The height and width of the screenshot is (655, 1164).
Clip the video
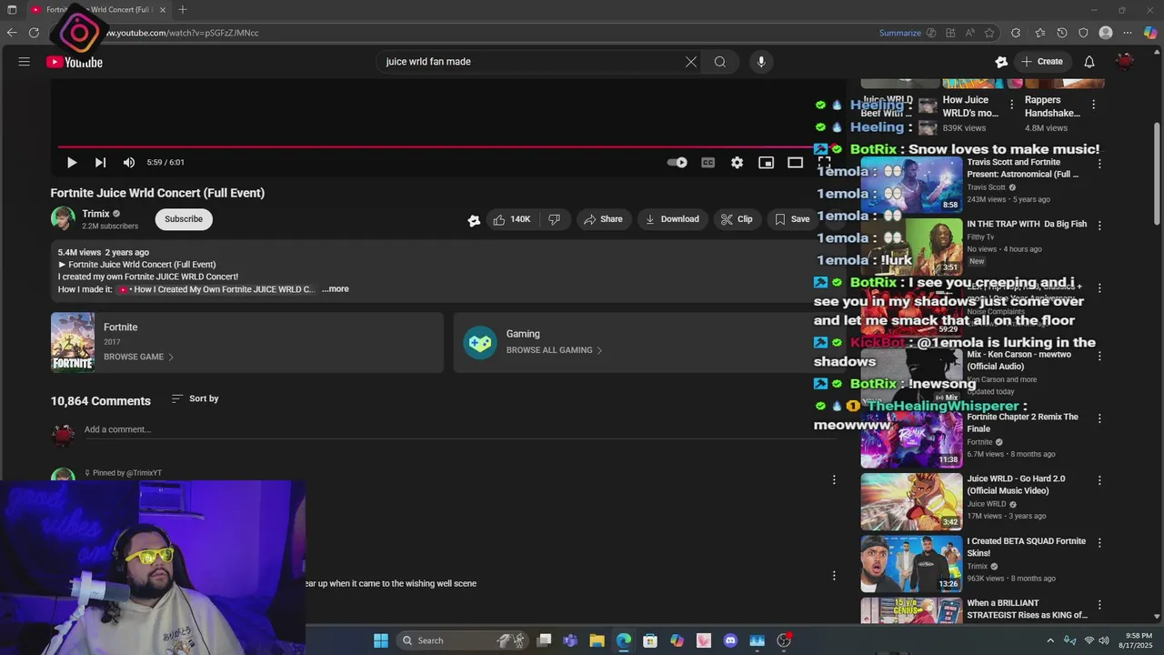pos(737,219)
